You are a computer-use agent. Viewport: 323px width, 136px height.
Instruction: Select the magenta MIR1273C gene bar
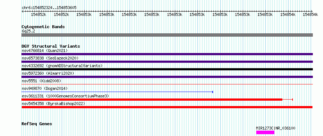point(265,132)
